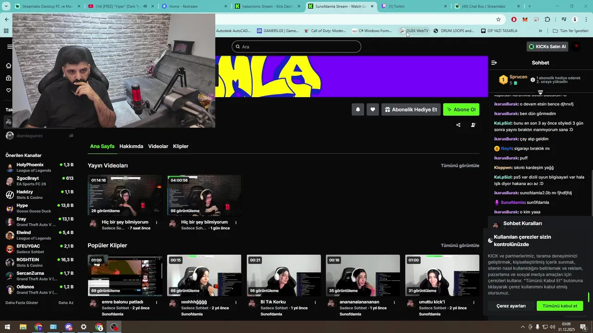
Task: Open the browser Extensions puzzle icon
Action: point(548,19)
